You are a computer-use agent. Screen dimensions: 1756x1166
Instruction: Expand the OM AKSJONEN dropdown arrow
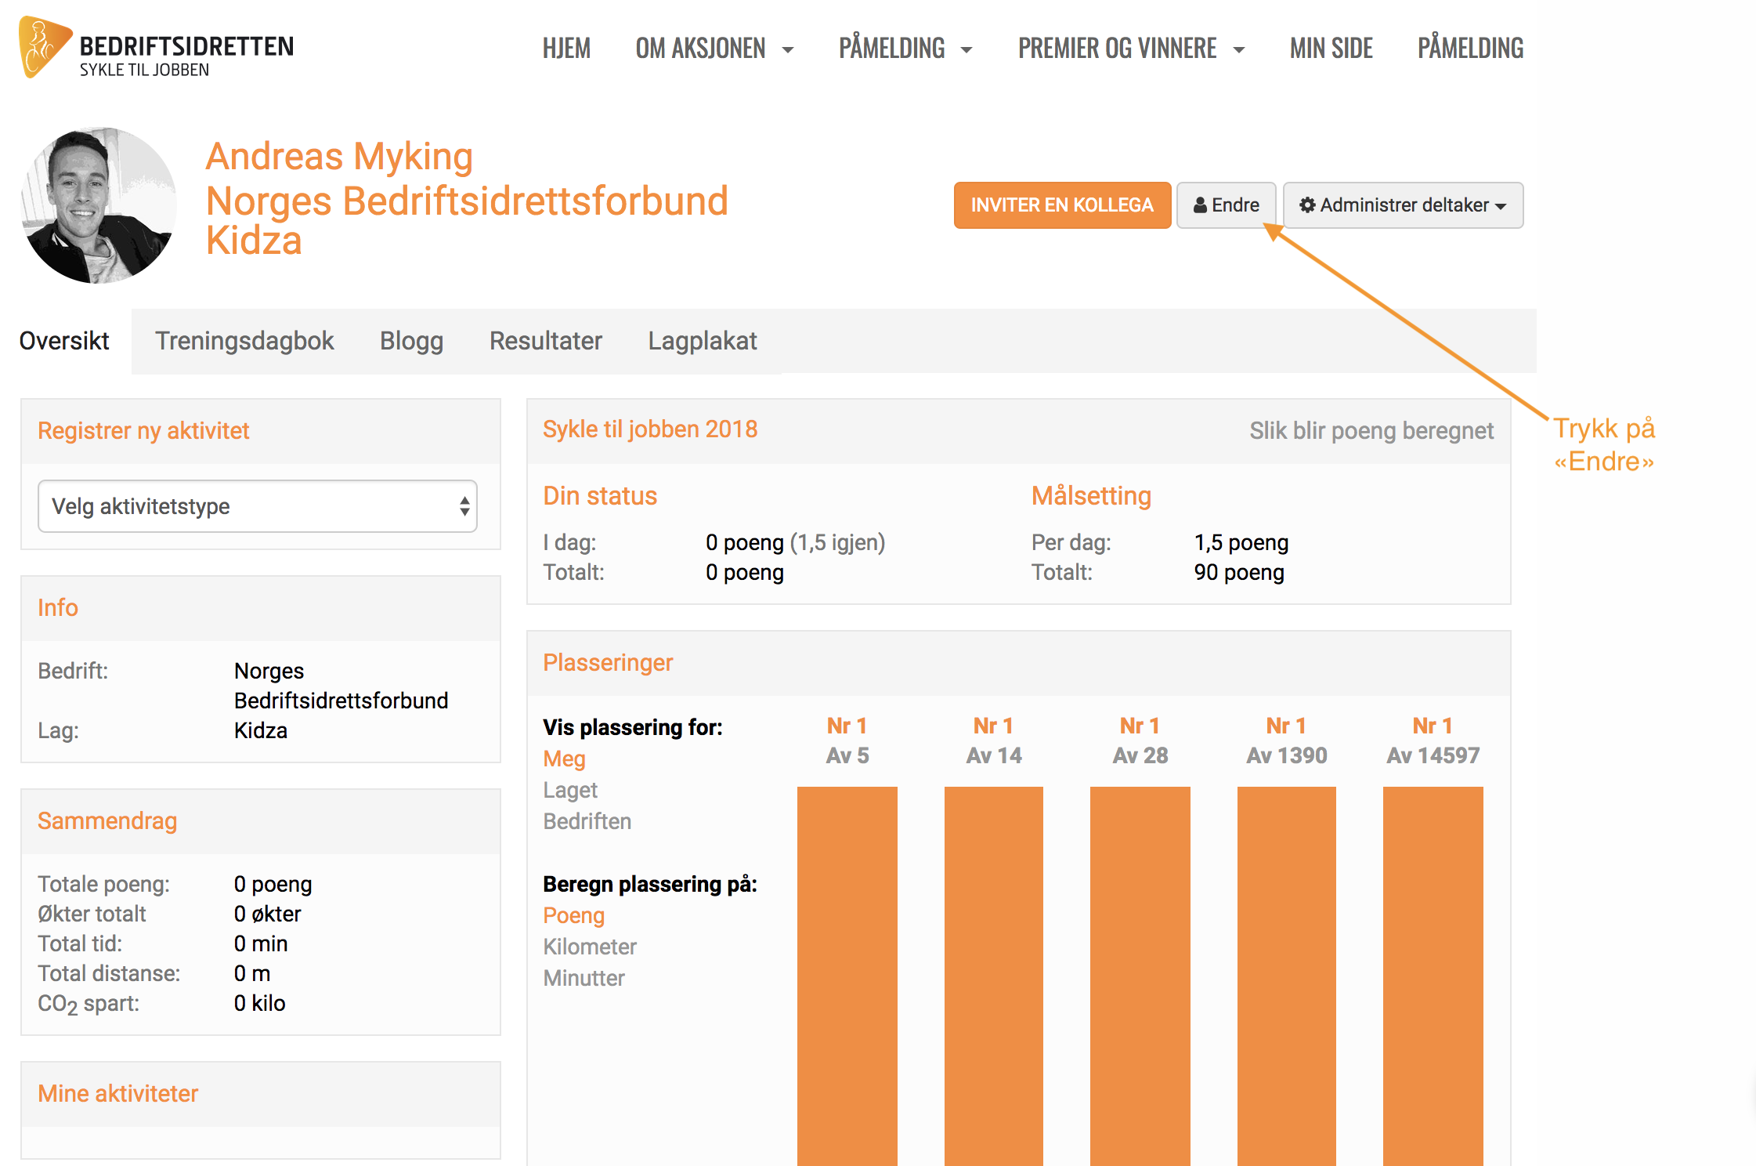(x=788, y=50)
